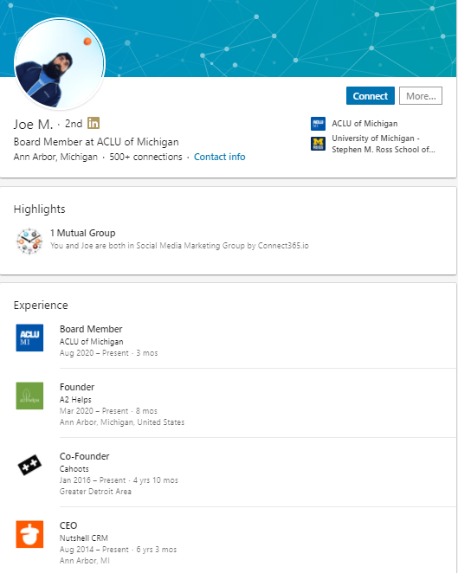Click the 500+ connections text
Screen dimensions: 458x573
145,157
